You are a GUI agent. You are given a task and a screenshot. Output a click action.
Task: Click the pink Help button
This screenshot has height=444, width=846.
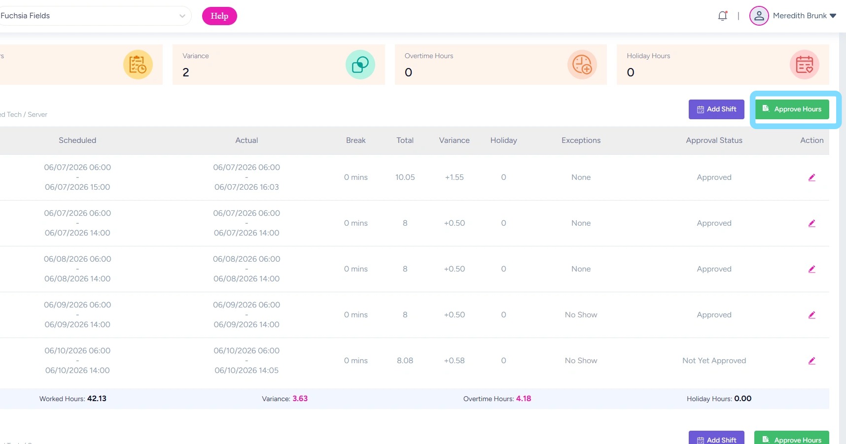219,16
